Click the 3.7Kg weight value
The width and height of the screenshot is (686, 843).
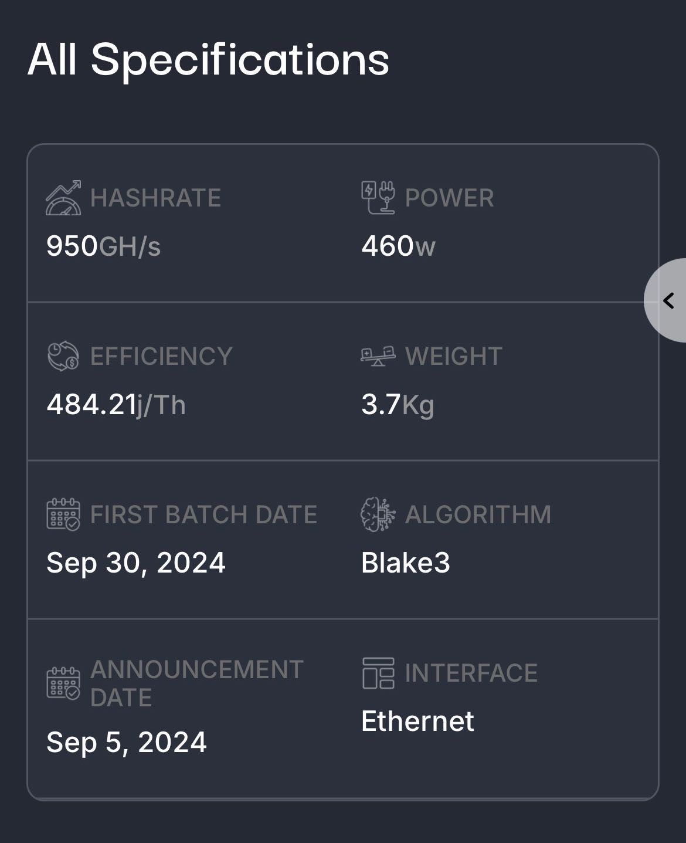[x=398, y=405]
